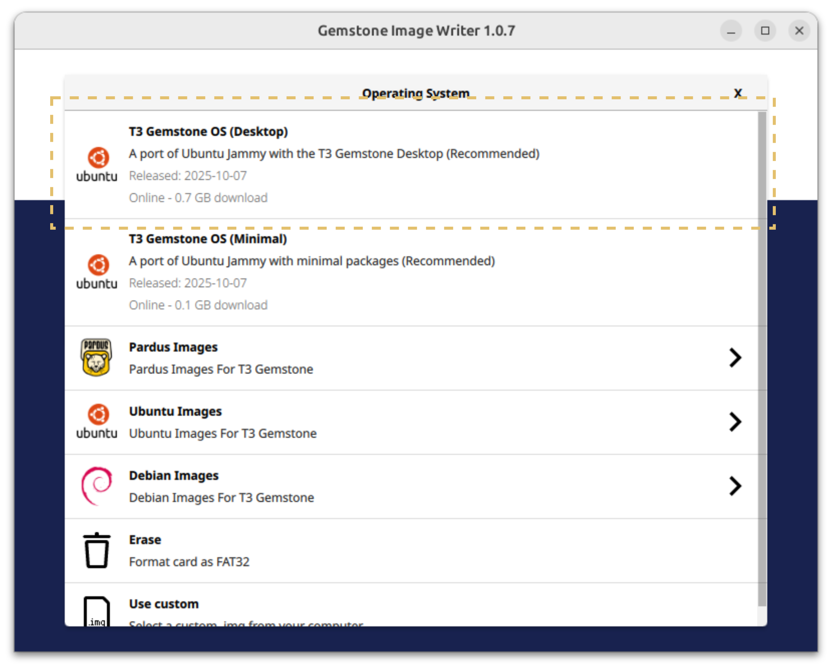
Task: Expand Pardus Images with its chevron arrow
Action: pyautogui.click(x=735, y=358)
